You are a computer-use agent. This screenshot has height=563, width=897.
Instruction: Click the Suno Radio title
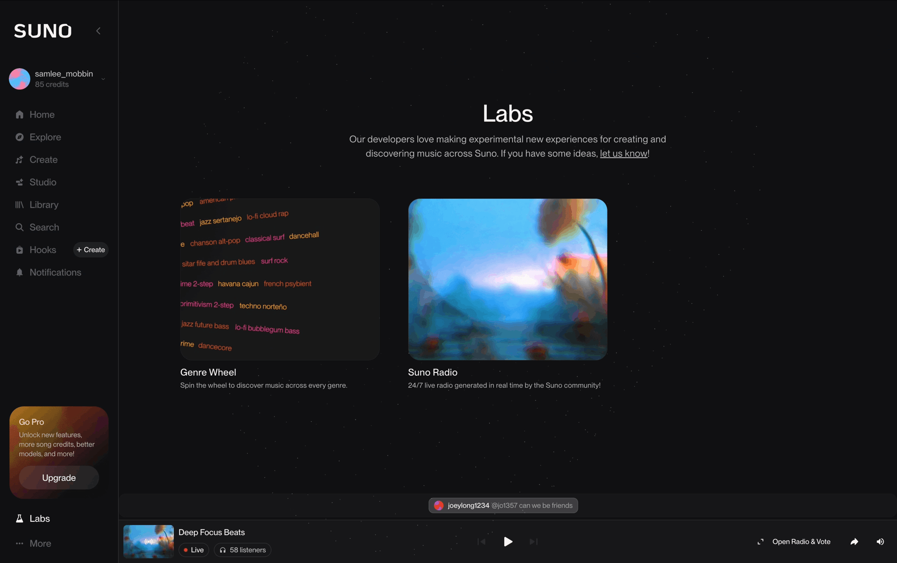(x=433, y=372)
